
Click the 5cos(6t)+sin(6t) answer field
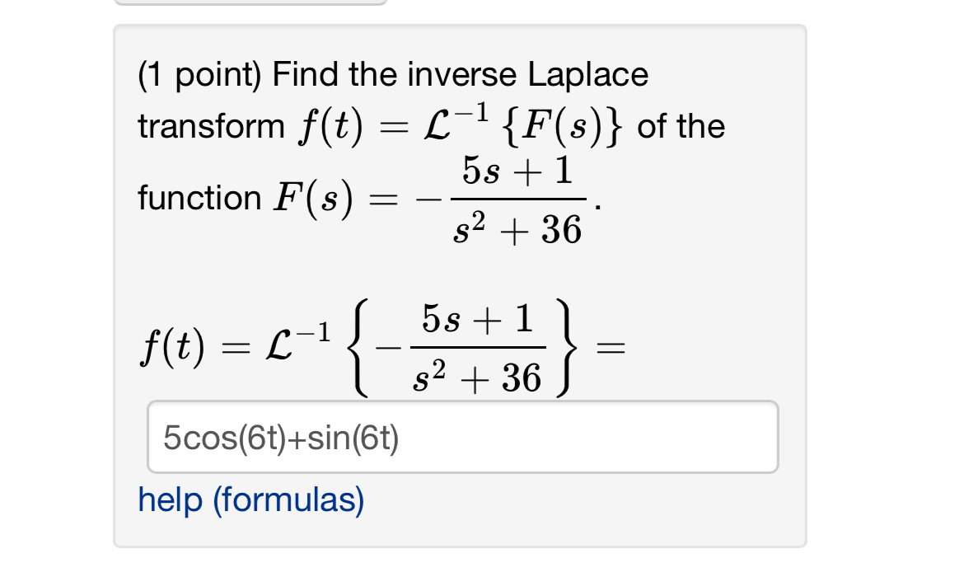(x=461, y=436)
